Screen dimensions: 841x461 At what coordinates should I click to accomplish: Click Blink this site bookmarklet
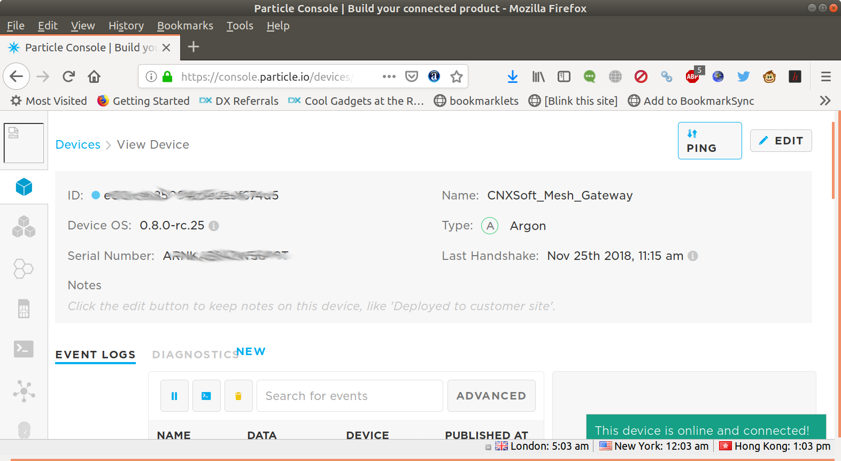(x=573, y=101)
